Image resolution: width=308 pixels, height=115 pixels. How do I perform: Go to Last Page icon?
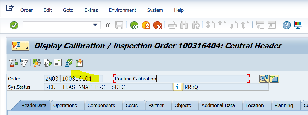click(x=245, y=25)
